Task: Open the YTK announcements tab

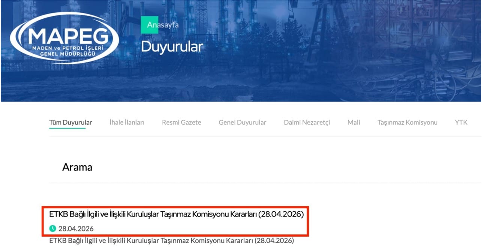Action: (461, 122)
